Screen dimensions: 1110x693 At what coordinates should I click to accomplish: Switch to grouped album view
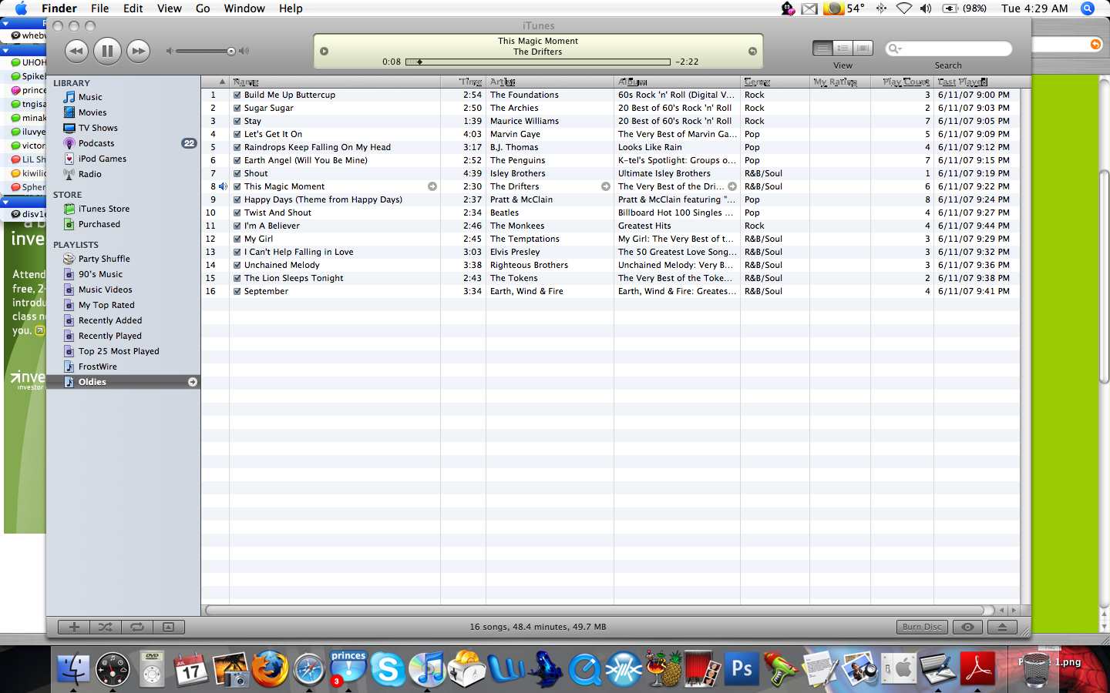pyautogui.click(x=843, y=49)
